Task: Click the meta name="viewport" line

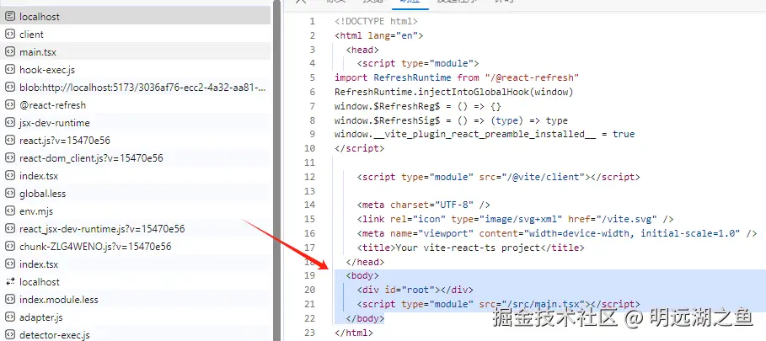Action: tap(557, 233)
